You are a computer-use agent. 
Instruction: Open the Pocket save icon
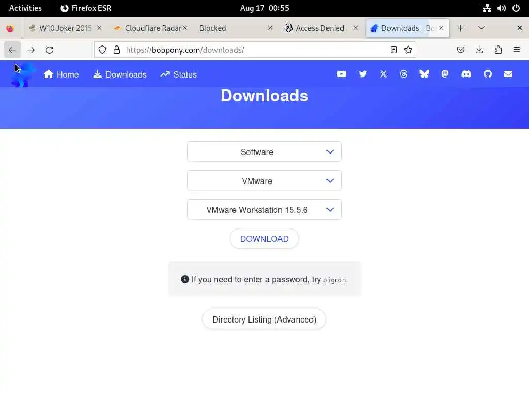(x=460, y=50)
